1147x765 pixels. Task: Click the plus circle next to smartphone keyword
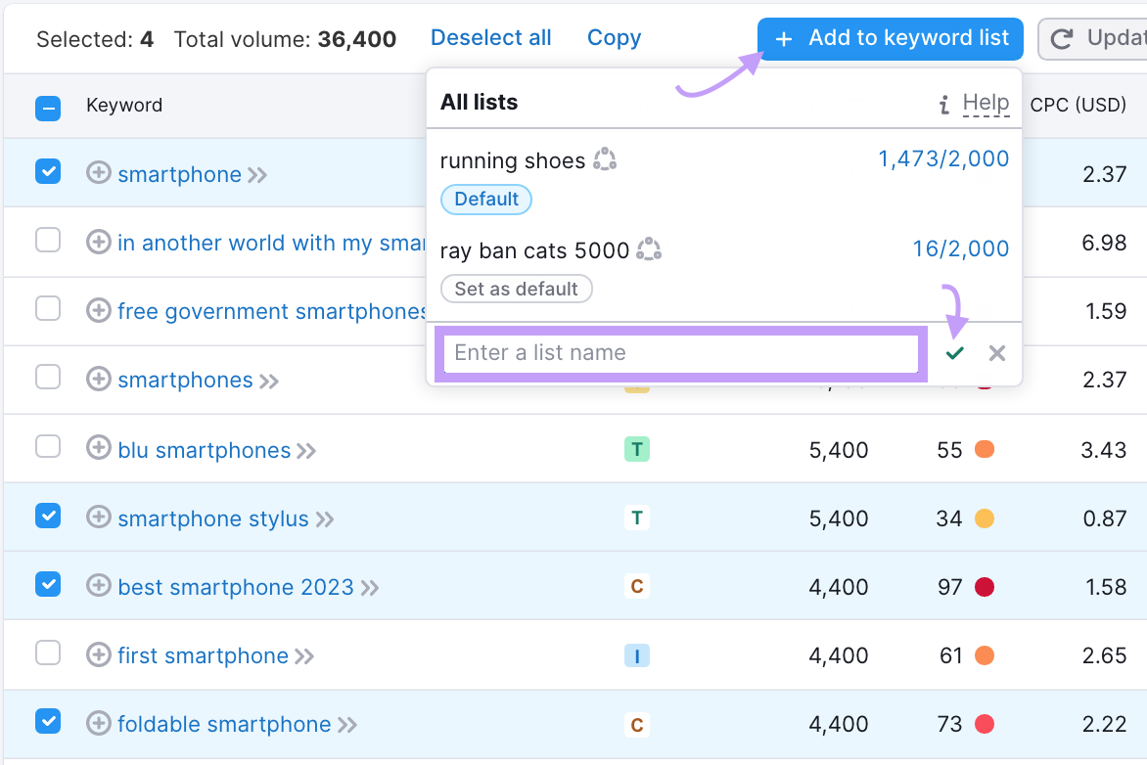[98, 173]
